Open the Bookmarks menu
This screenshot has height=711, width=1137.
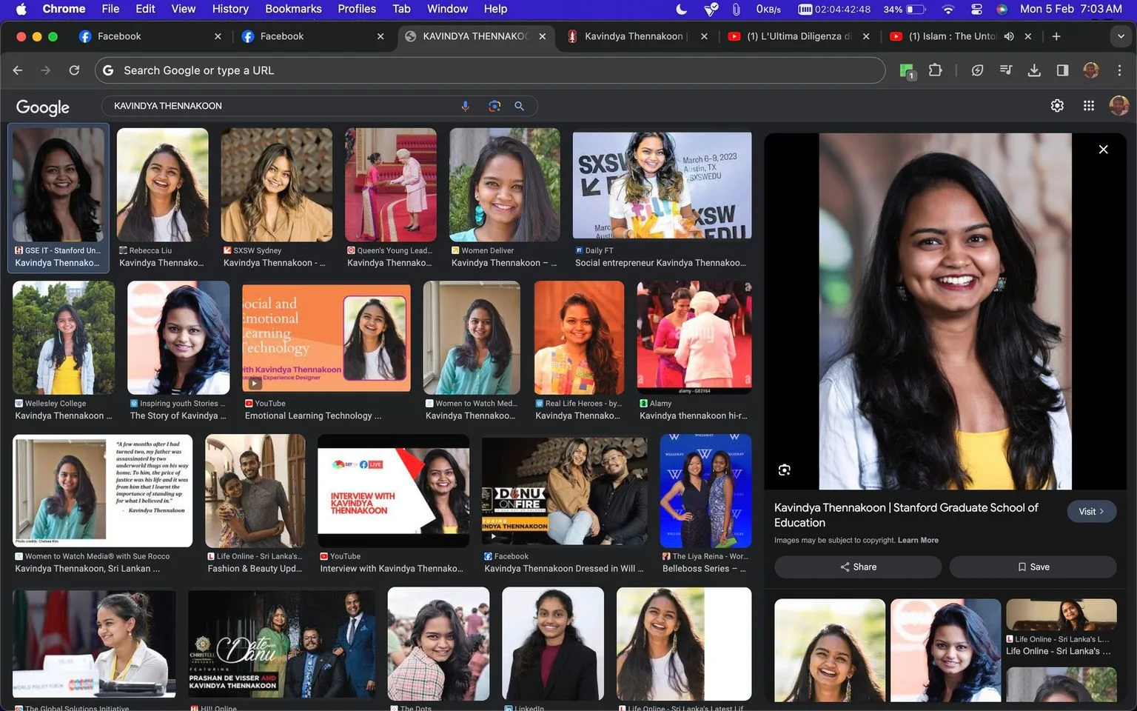point(293,9)
